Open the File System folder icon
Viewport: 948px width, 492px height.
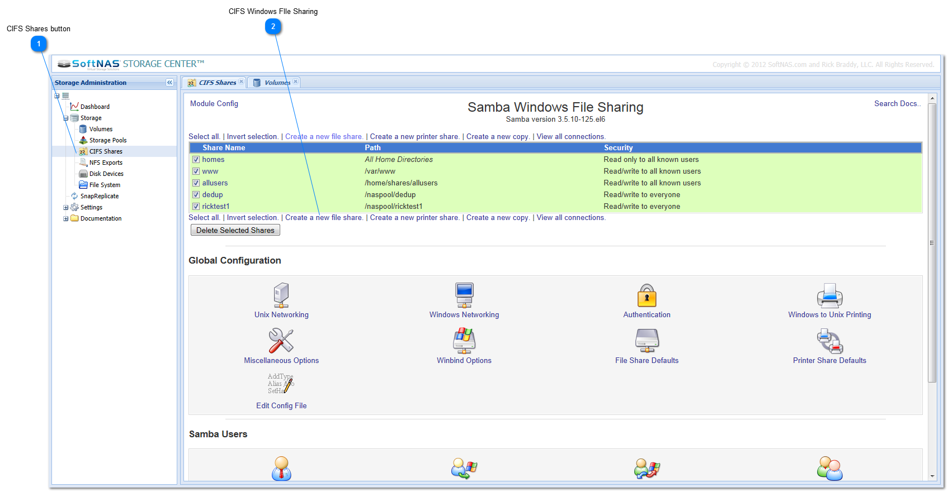(x=83, y=185)
